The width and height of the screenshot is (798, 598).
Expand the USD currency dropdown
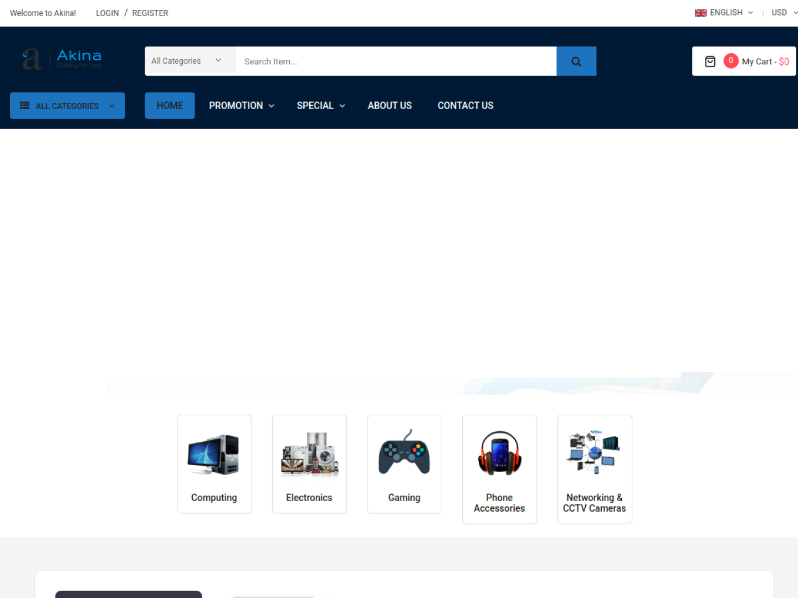[x=784, y=13]
